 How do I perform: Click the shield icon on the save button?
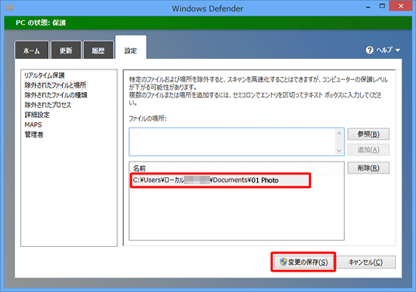coord(284,262)
